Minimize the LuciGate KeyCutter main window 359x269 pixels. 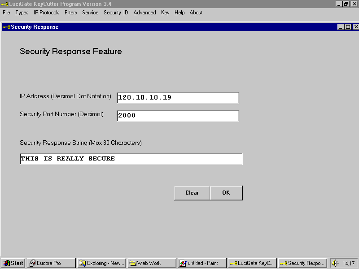(339, 4)
